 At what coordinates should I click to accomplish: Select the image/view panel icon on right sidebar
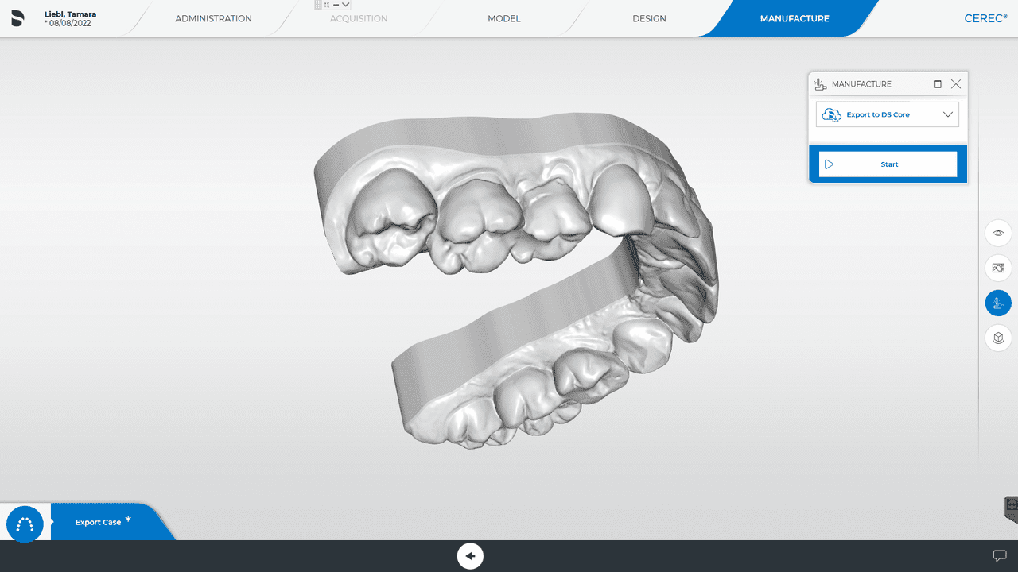(998, 268)
